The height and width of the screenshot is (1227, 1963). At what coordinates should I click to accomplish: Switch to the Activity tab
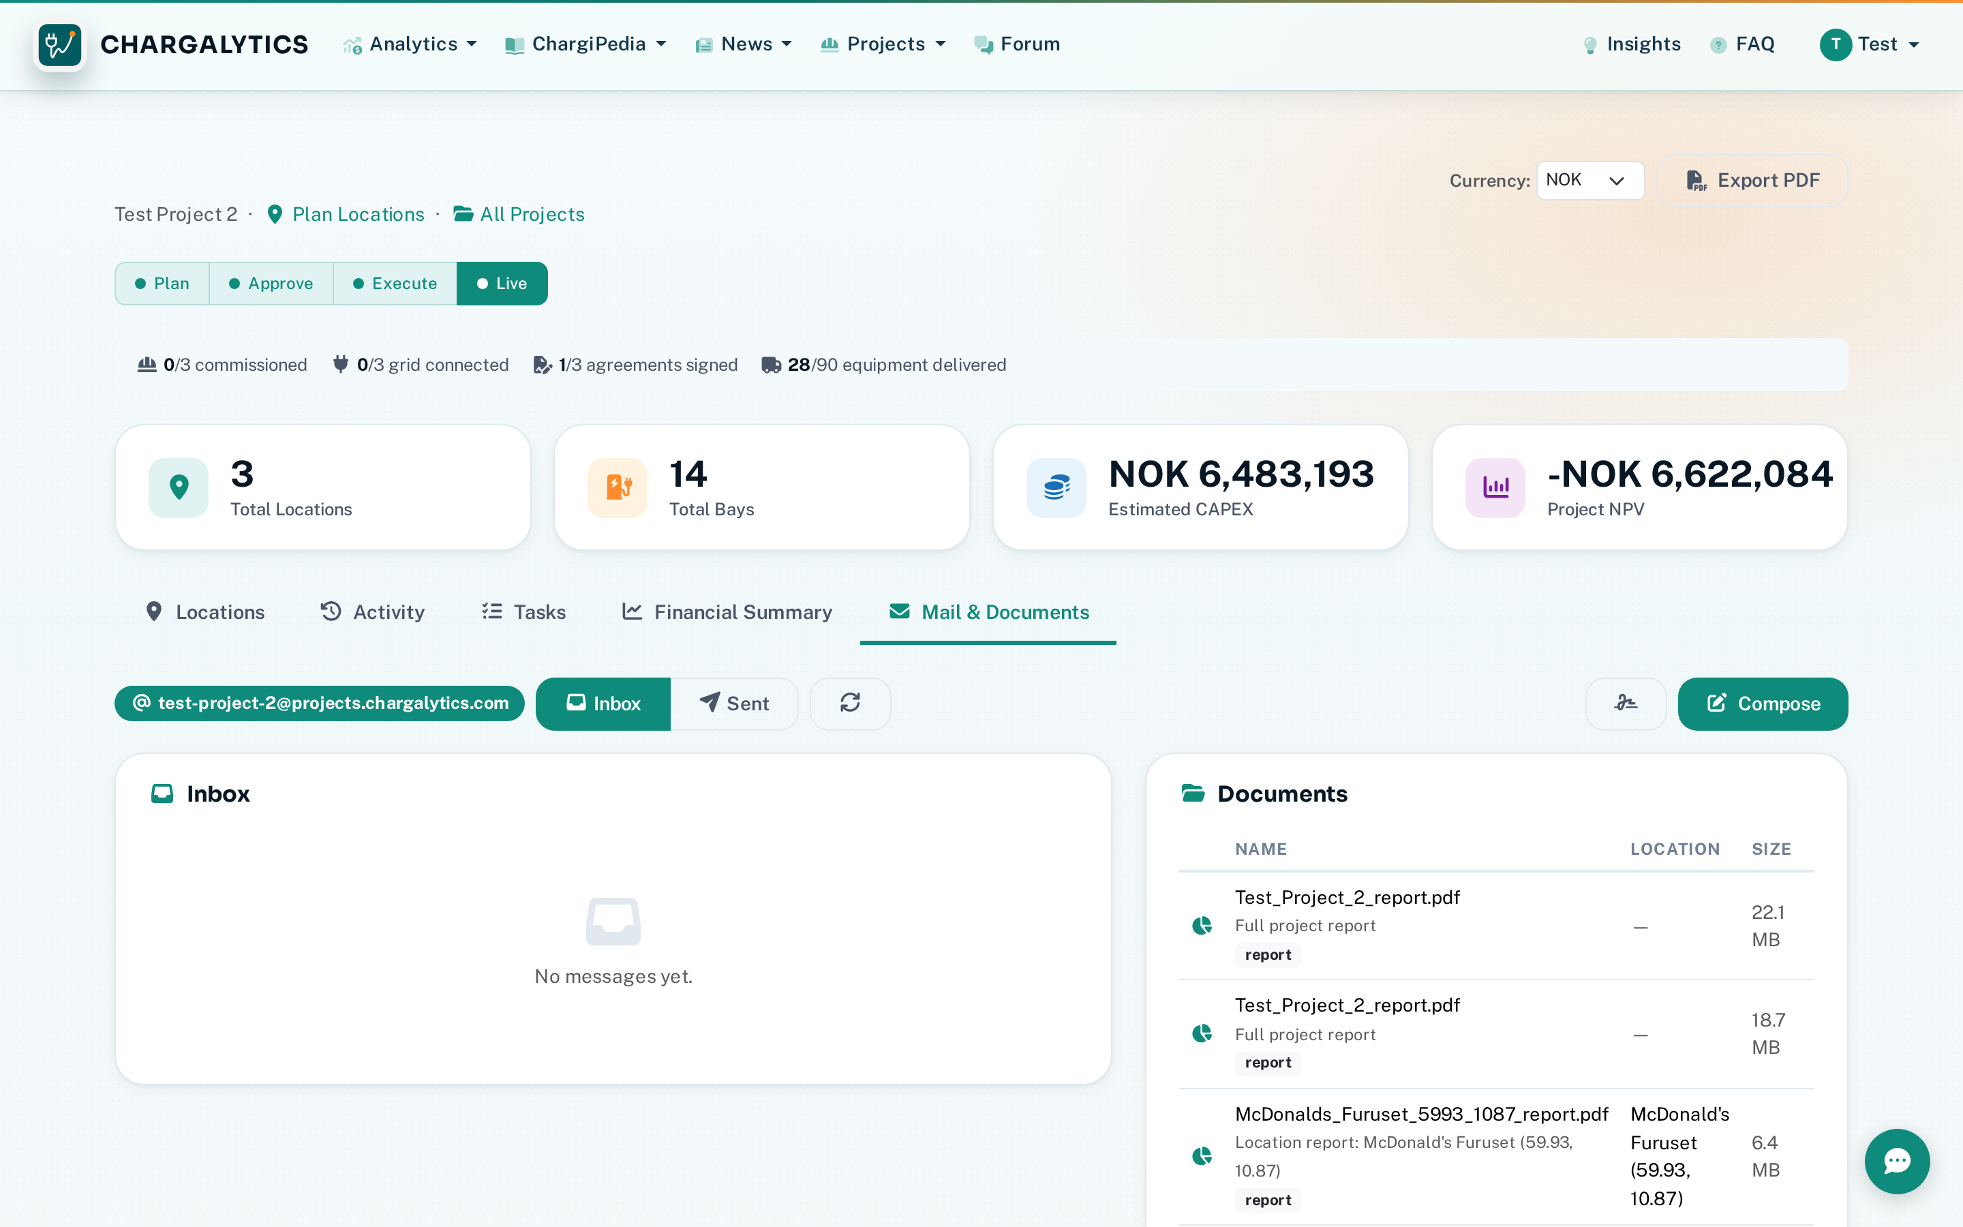point(372,612)
